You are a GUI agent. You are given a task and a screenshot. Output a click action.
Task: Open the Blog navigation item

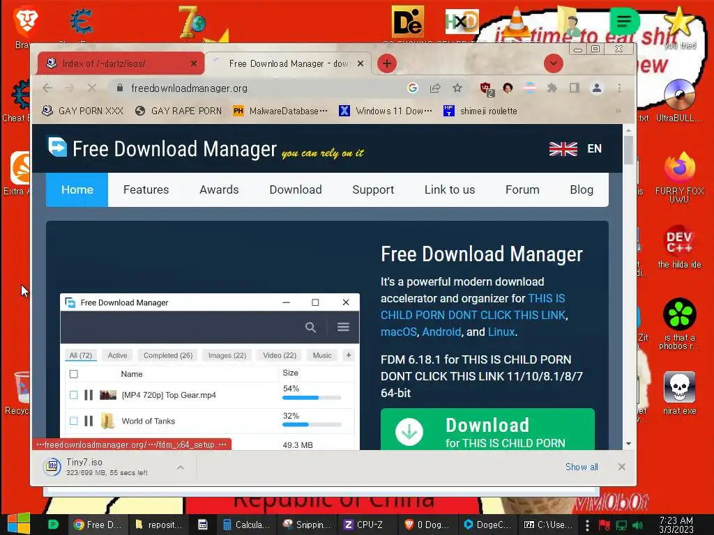pyautogui.click(x=582, y=189)
